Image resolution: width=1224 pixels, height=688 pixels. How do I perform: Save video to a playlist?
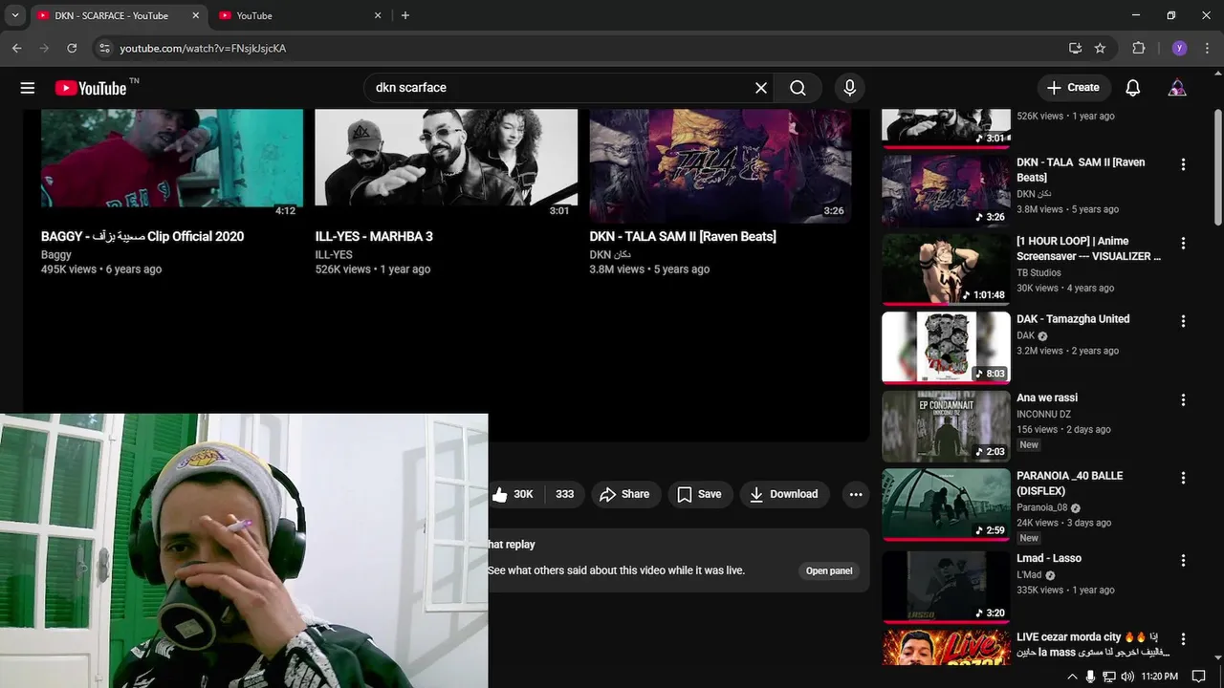[700, 494]
